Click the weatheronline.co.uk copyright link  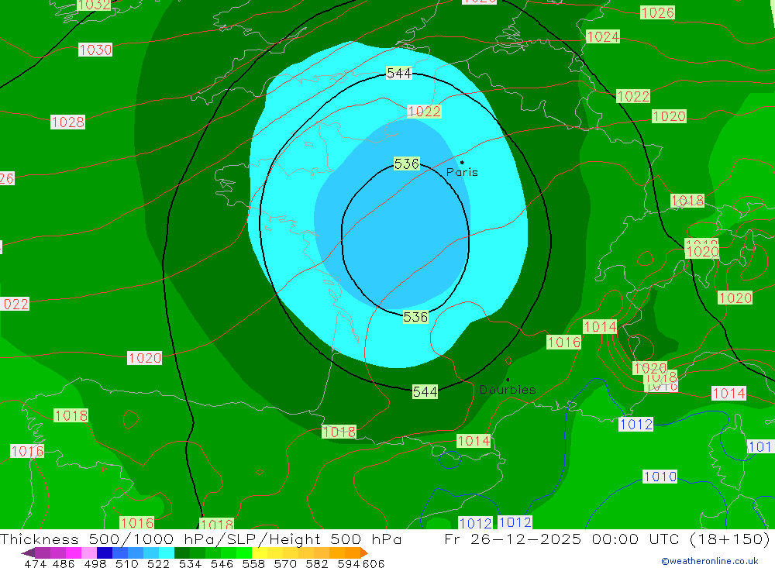(x=710, y=561)
